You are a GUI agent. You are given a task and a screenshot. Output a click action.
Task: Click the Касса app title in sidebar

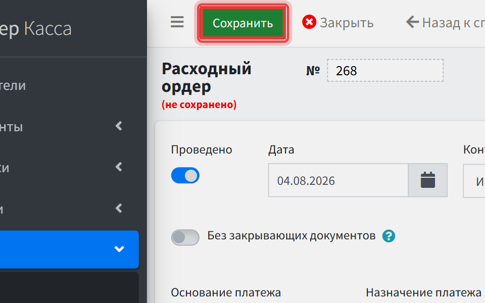pyautogui.click(x=47, y=29)
